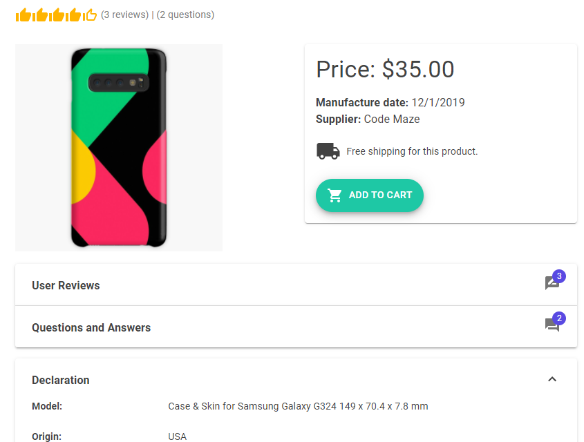The image size is (584, 442).
Task: Expand the User Reviews panel
Action: click(66, 285)
